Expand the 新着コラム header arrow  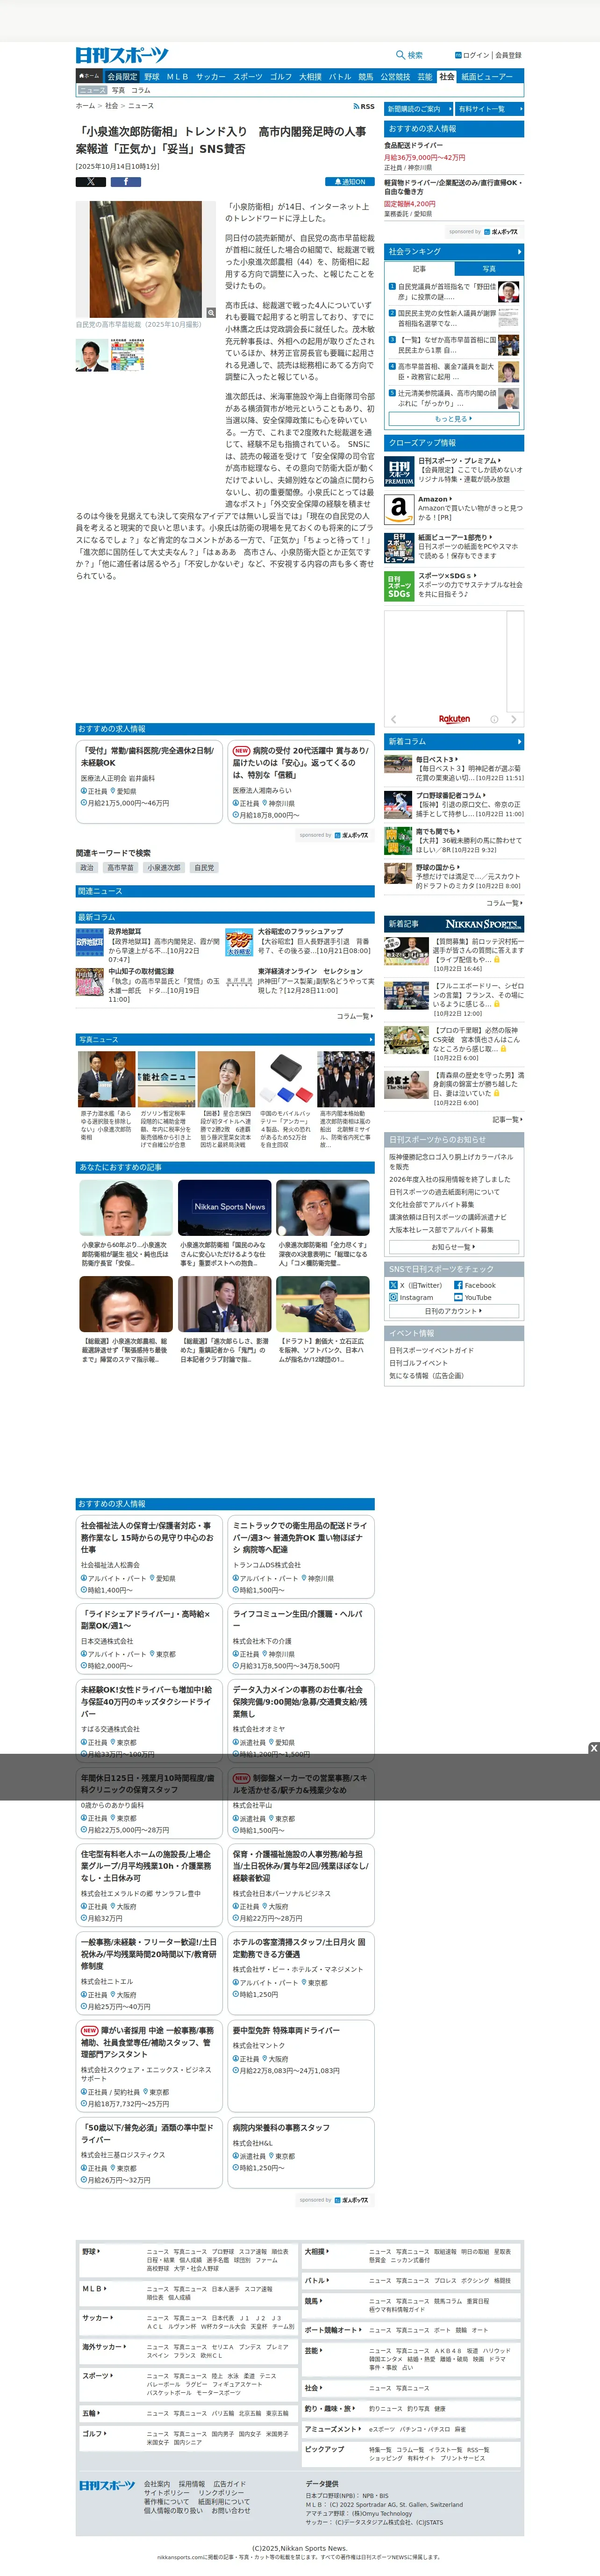click(519, 741)
